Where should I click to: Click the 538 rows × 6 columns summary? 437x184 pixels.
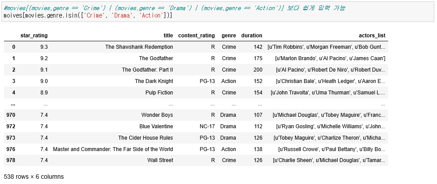[34, 177]
